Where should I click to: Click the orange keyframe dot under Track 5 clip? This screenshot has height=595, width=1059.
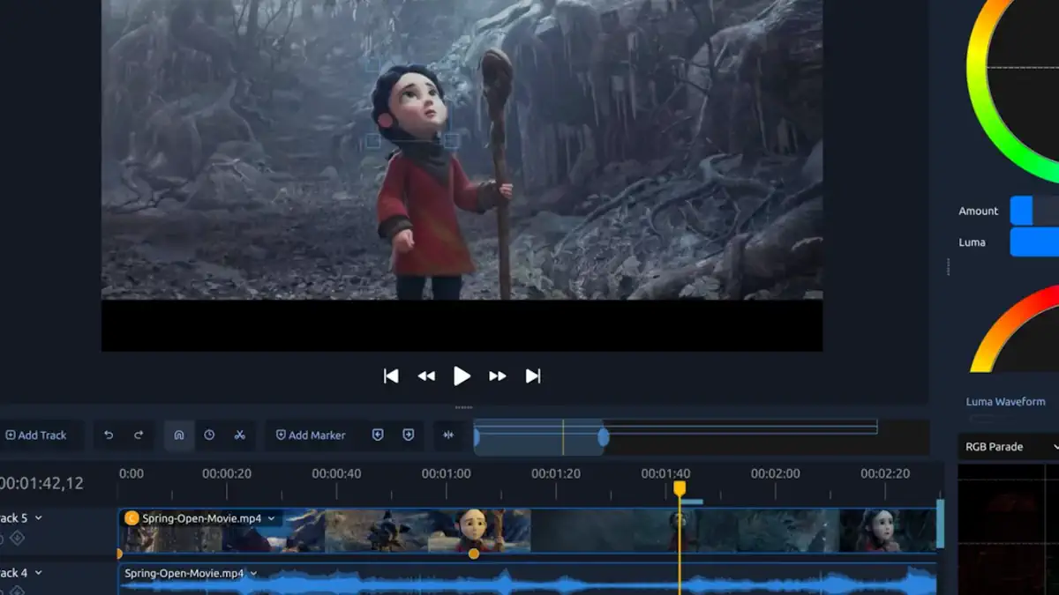pos(474,554)
